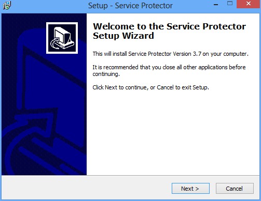Click the Next > button
261x201 pixels.
(x=190, y=189)
